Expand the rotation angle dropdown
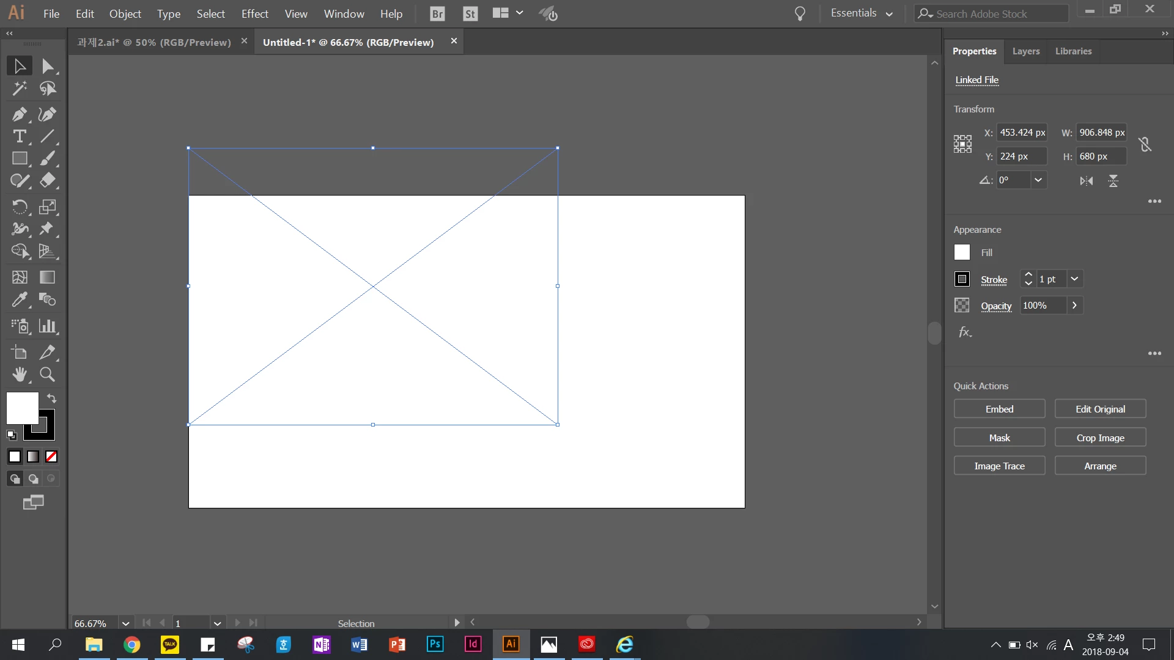 click(1038, 180)
